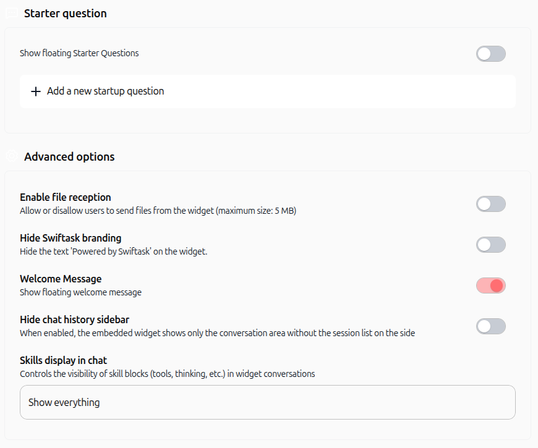The height and width of the screenshot is (448, 538).
Task: Click the chat bubble icon beside Starter question
Action: tap(12, 14)
